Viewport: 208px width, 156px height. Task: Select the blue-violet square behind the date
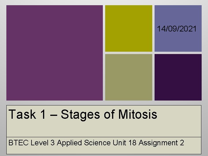click(178, 28)
